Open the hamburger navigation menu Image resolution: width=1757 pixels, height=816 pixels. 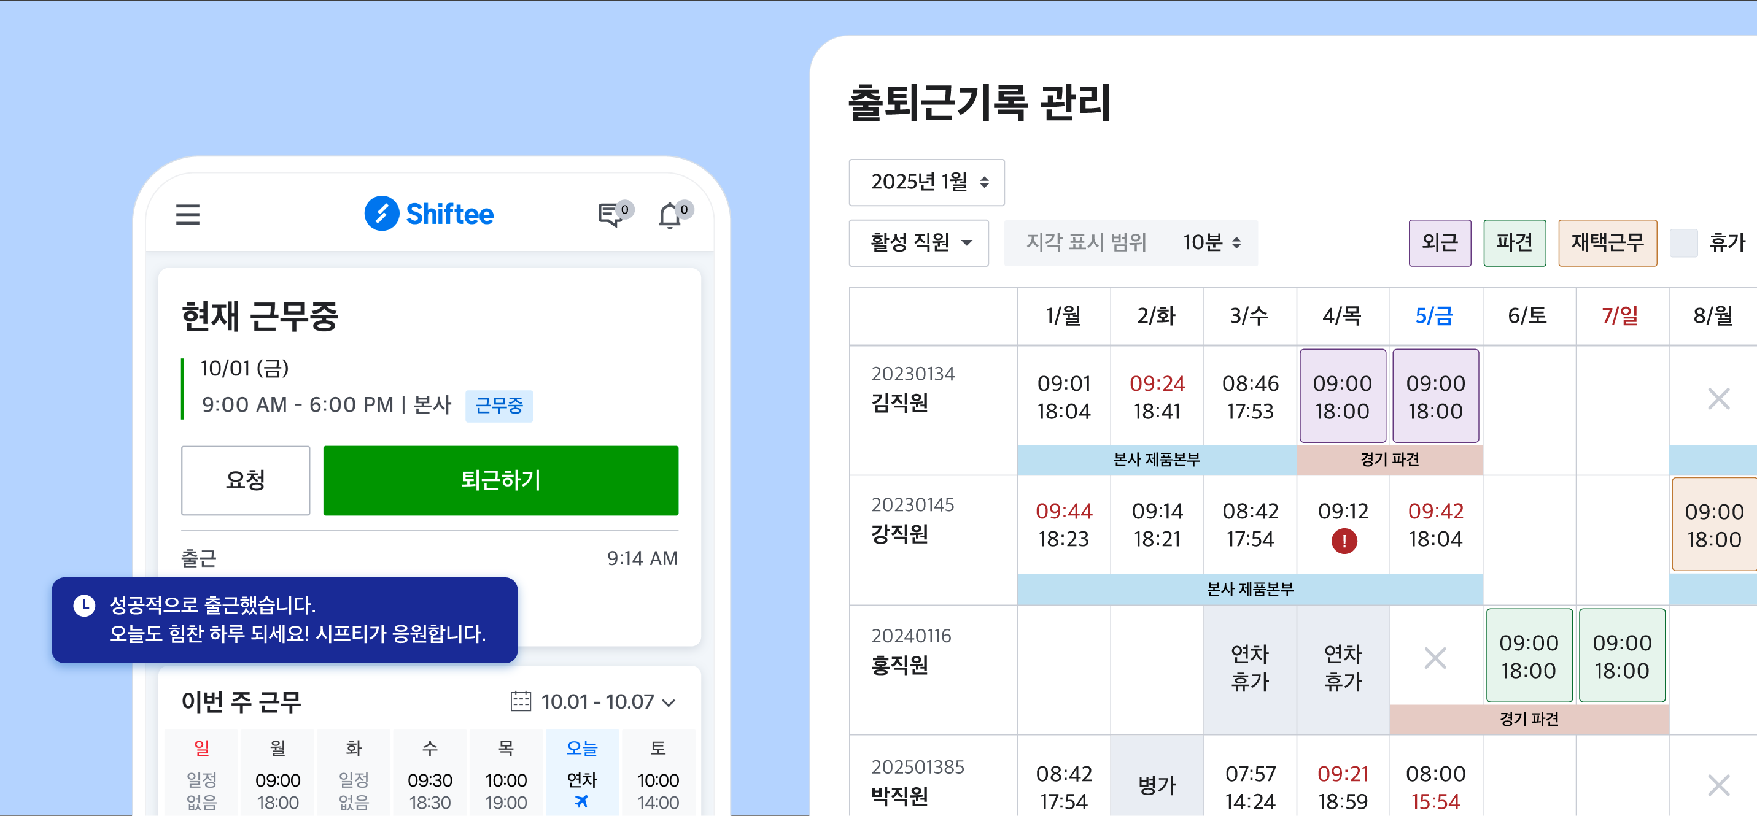coord(188,215)
